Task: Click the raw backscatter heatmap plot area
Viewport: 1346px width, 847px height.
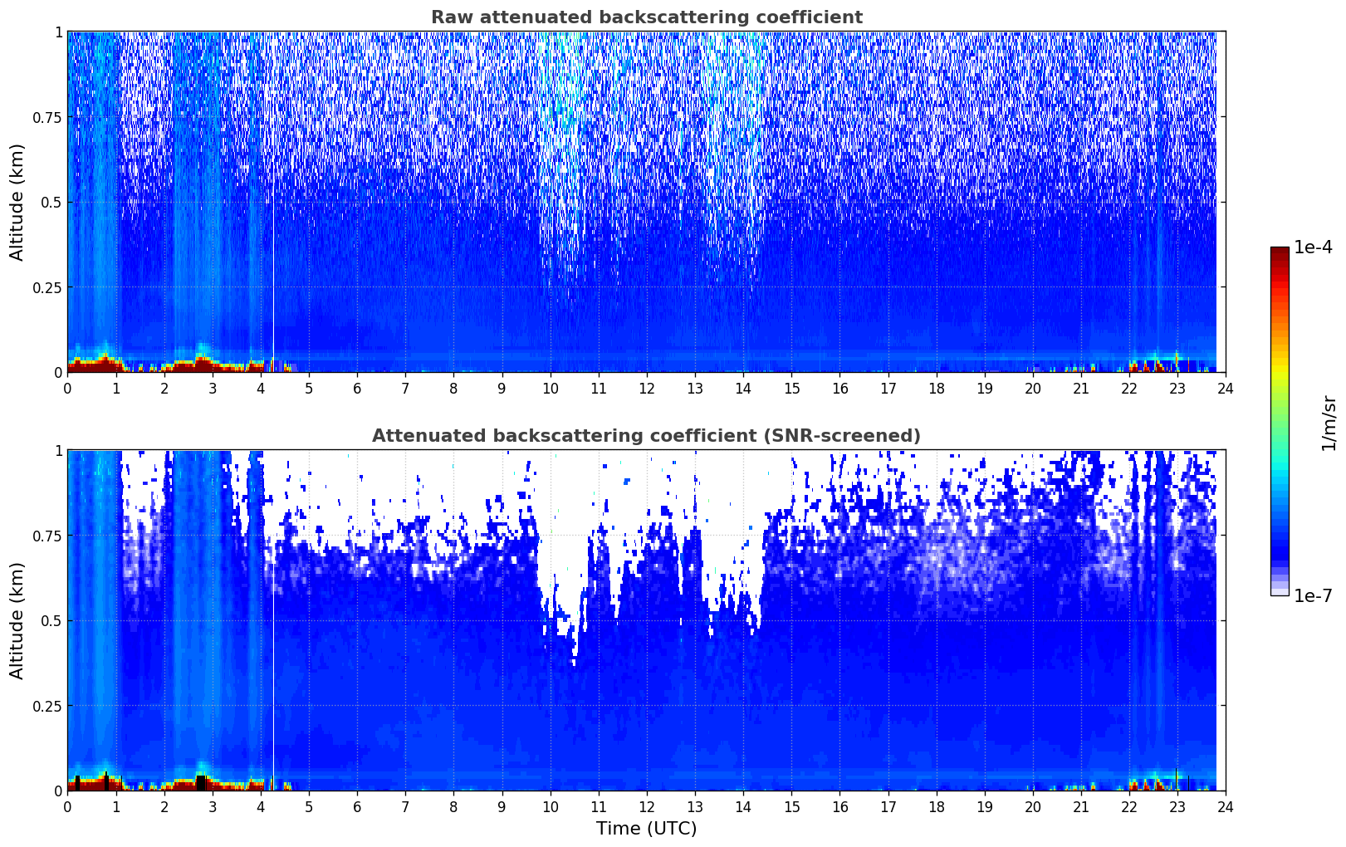Action: click(646, 202)
